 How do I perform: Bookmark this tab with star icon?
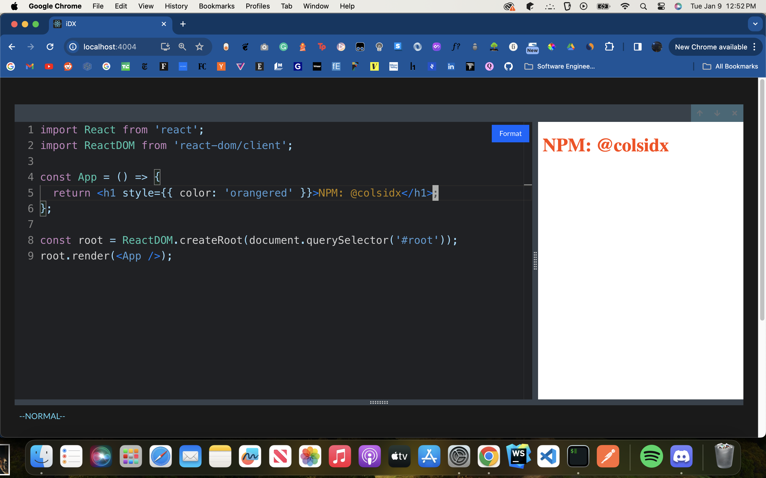pos(199,47)
